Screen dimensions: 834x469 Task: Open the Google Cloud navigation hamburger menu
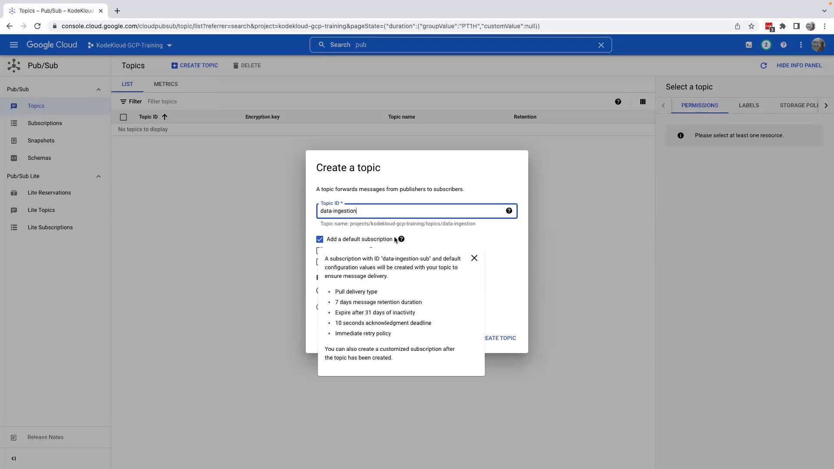tap(13, 45)
